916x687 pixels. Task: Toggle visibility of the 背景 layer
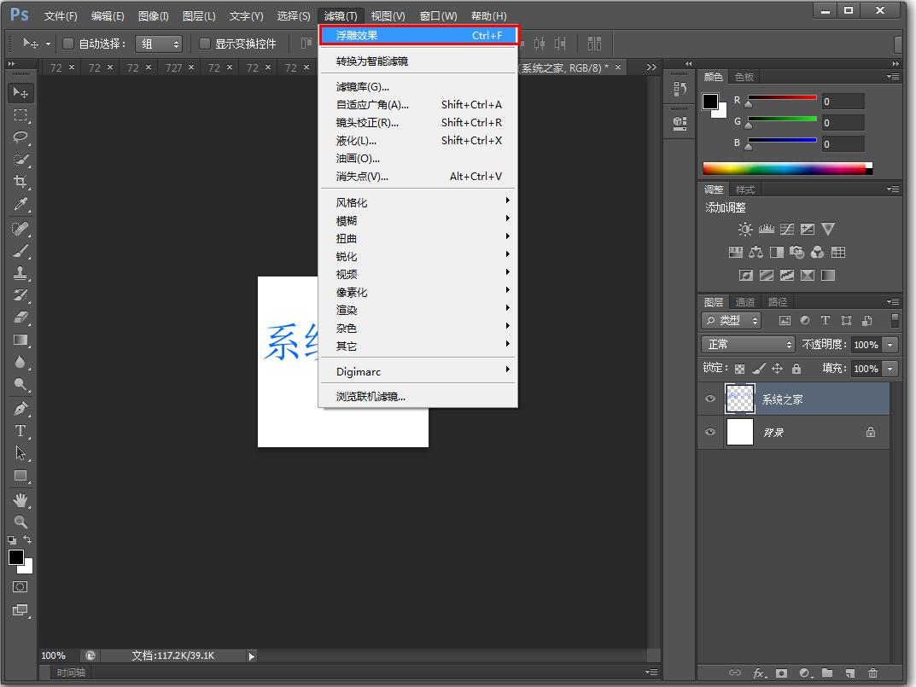(x=709, y=433)
